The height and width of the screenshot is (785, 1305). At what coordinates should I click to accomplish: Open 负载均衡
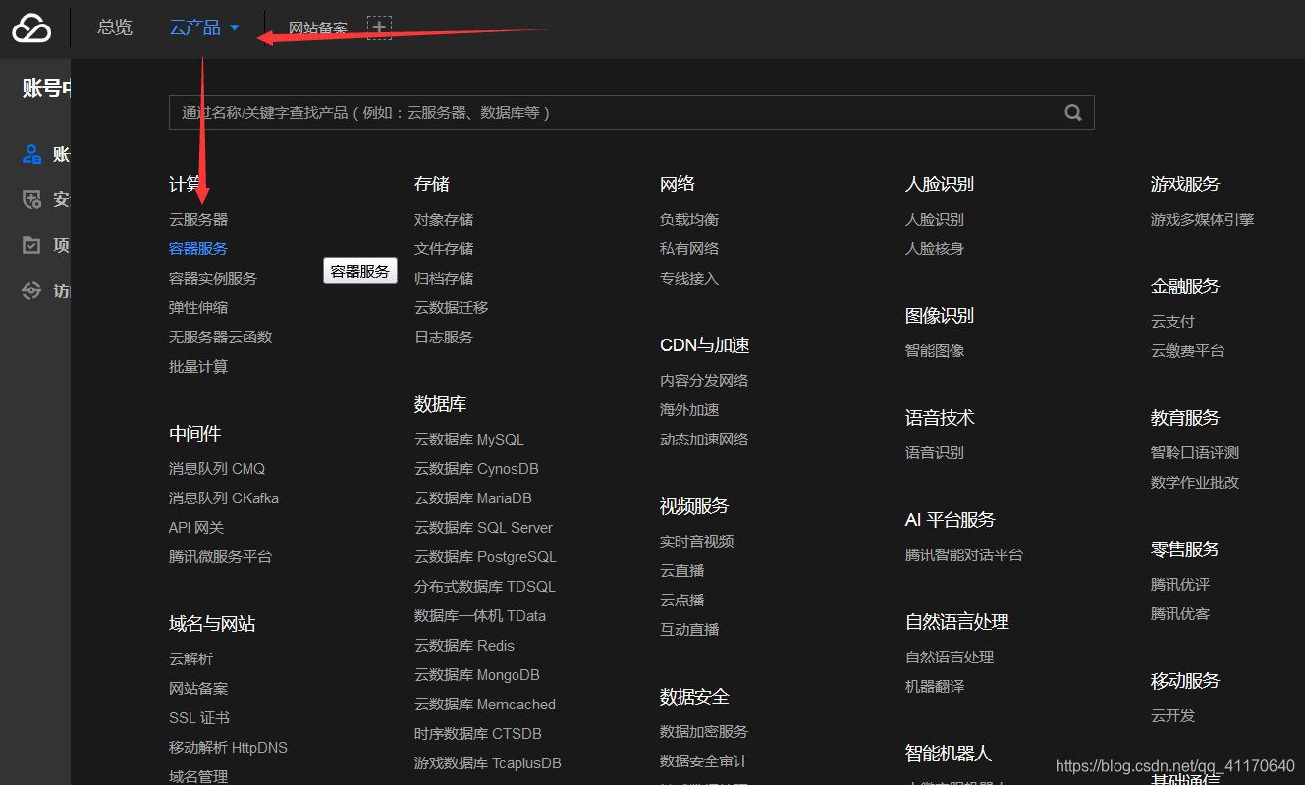[x=689, y=220]
